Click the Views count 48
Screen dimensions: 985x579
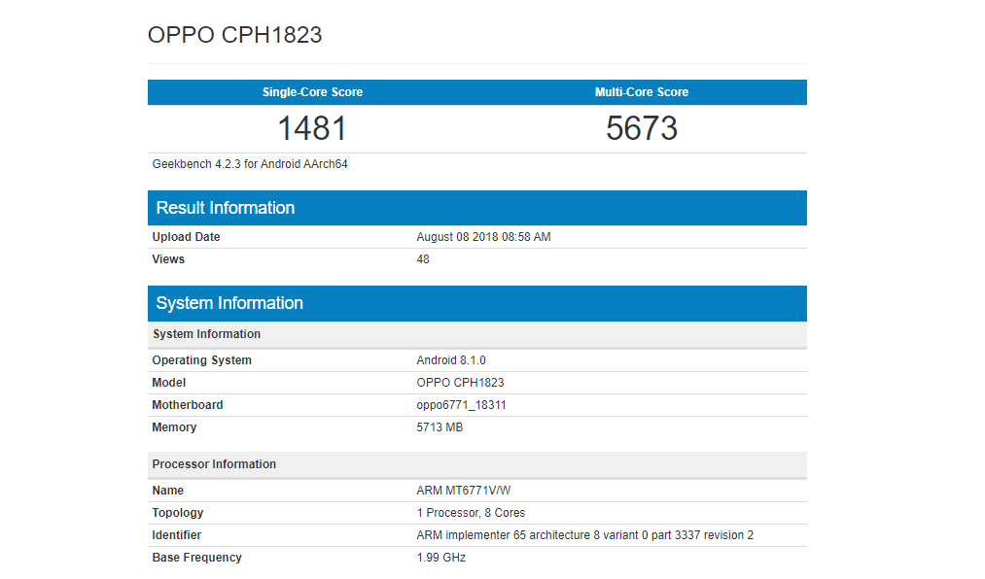[423, 259]
